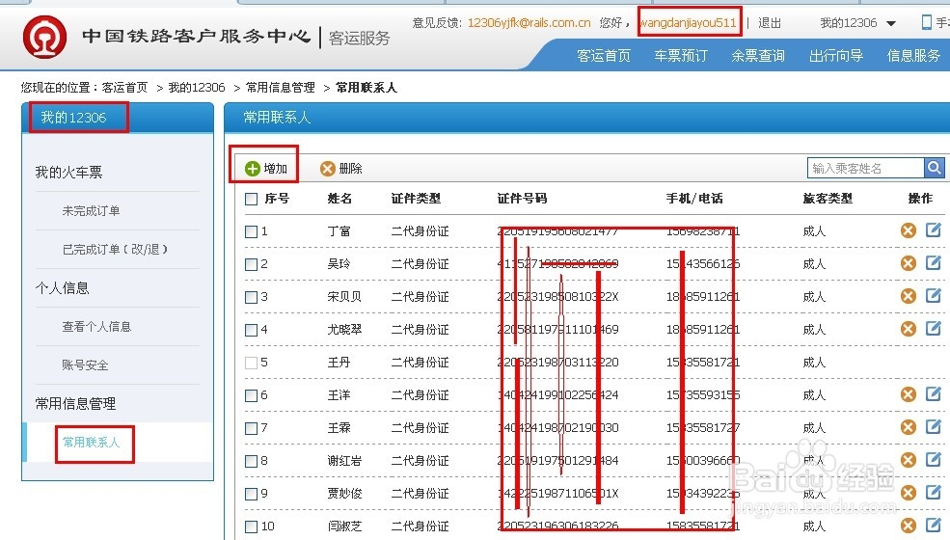Check the box for row 1 丁富
950x540 pixels.
click(251, 231)
